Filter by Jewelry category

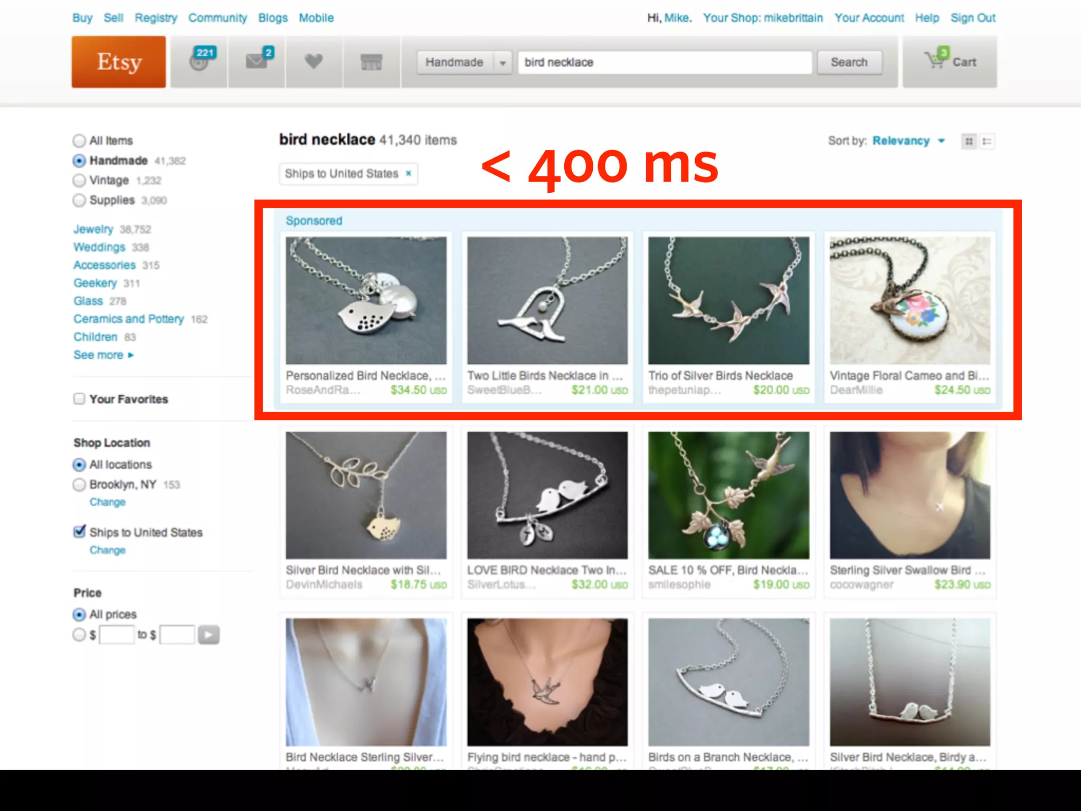pos(93,229)
